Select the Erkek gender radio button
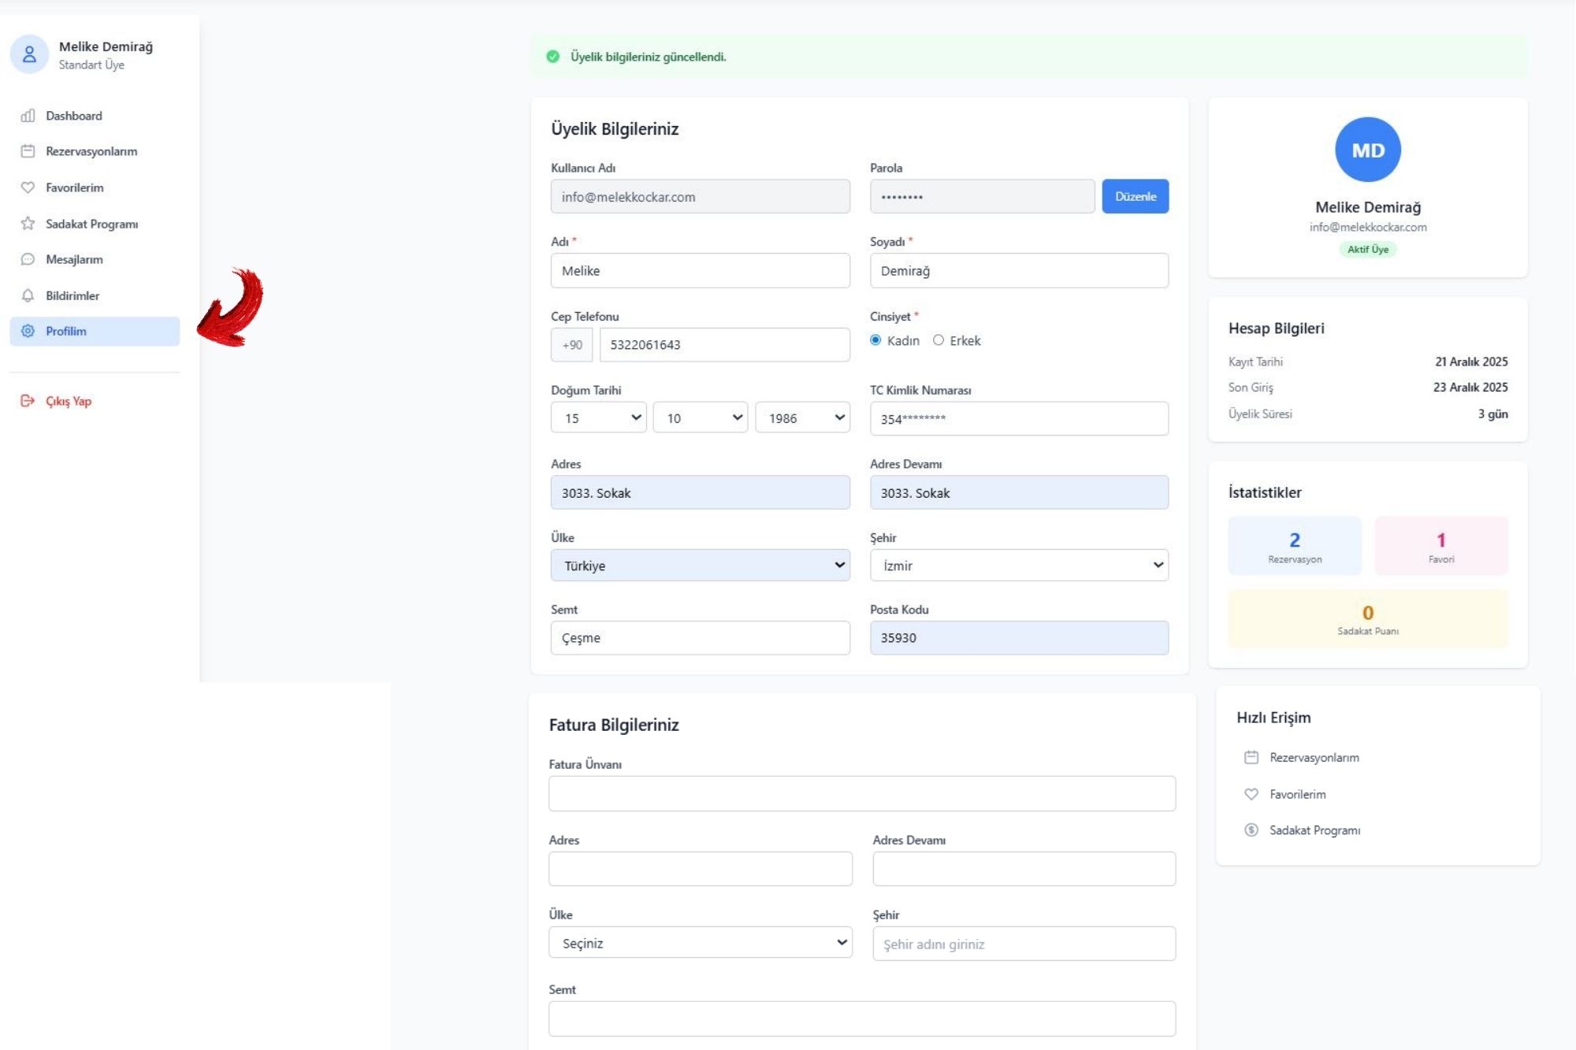Screen dimensions: 1576x1050 [x=938, y=340]
